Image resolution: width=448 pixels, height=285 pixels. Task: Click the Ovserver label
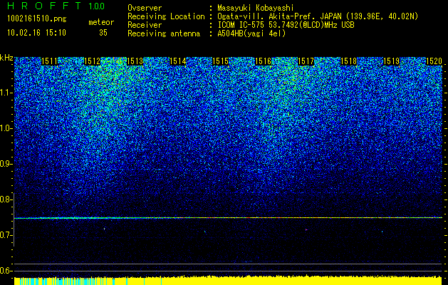(x=145, y=9)
